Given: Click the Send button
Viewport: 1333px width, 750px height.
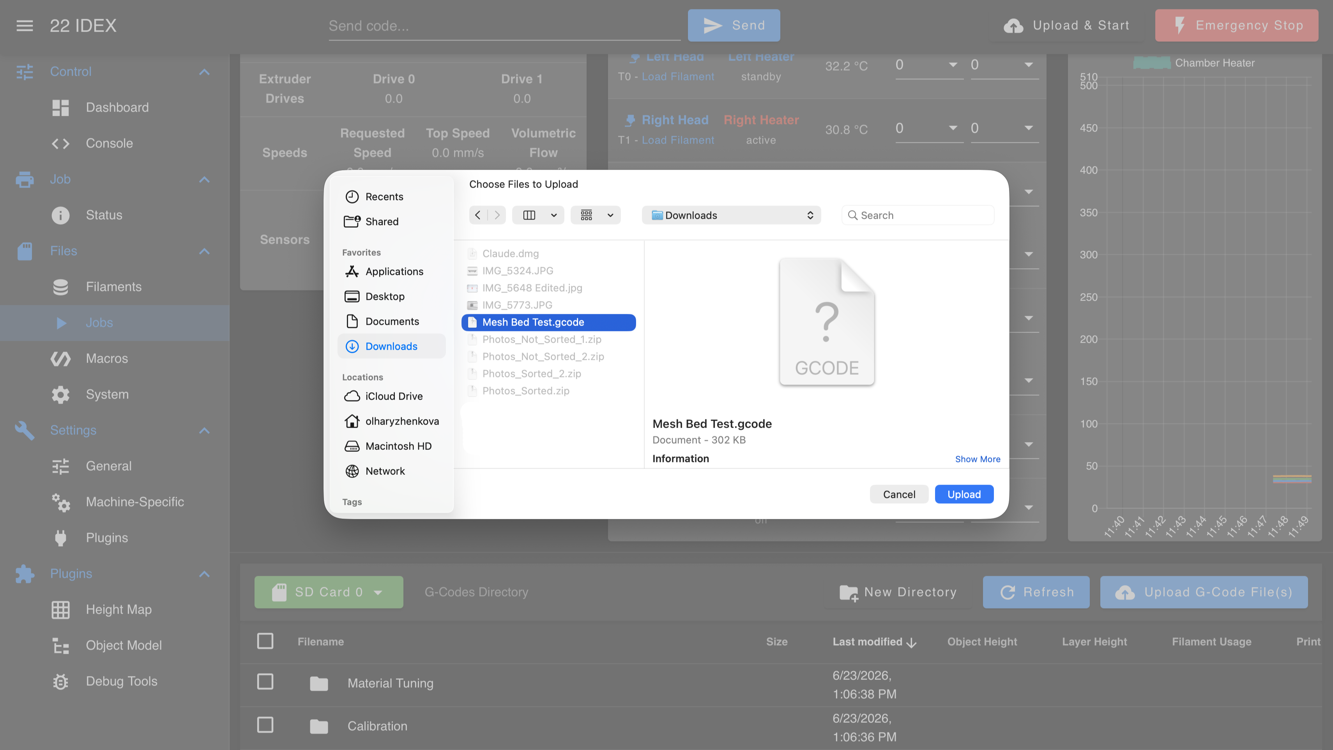Looking at the screenshot, I should coord(733,25).
